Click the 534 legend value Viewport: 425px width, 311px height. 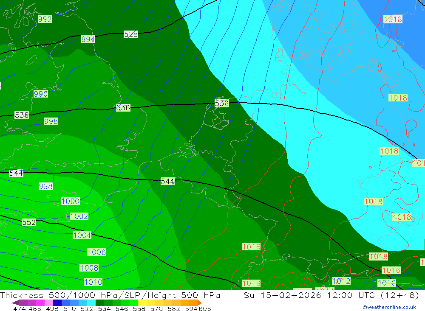[x=104, y=308]
